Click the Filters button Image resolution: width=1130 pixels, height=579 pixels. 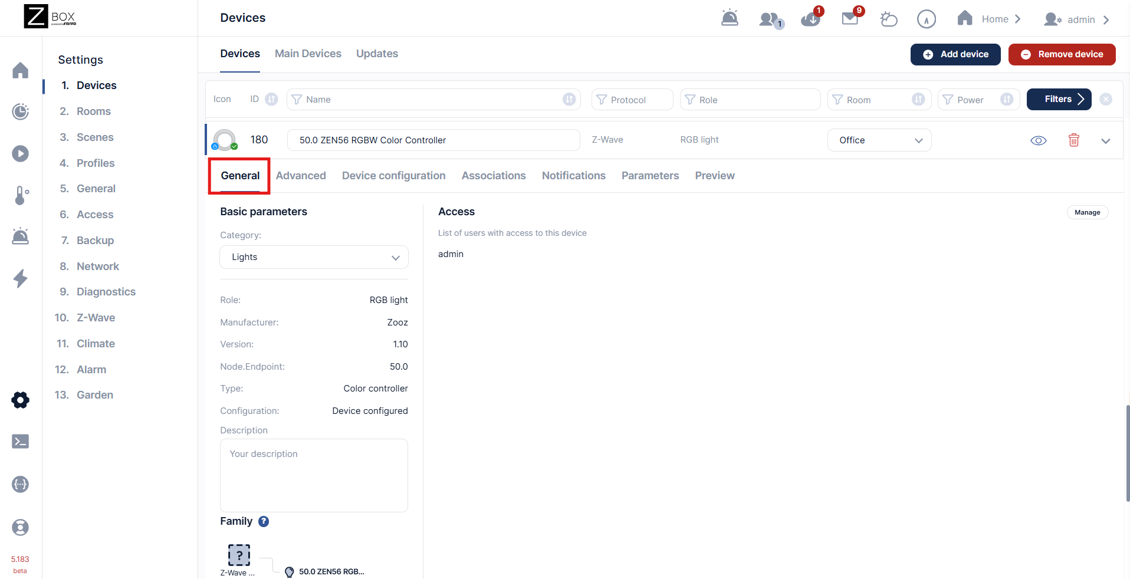[x=1059, y=99]
